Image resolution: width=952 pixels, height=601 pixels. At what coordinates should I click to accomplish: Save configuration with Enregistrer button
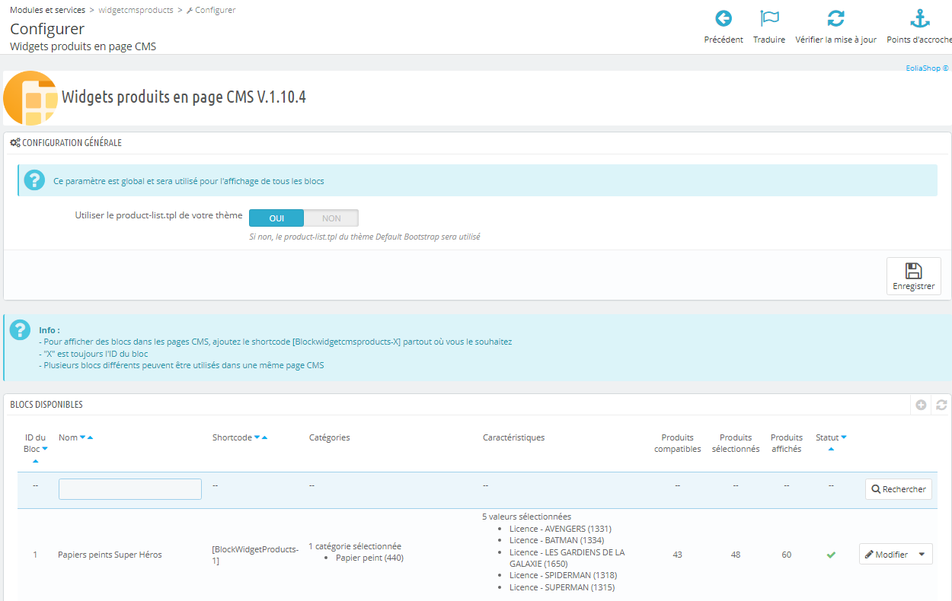913,276
